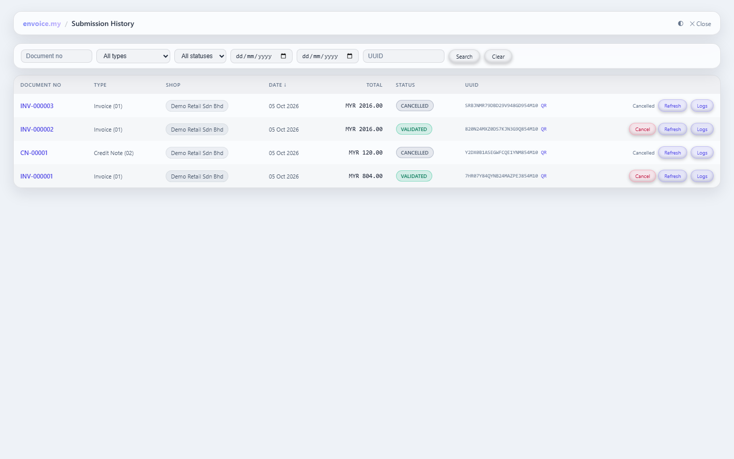Screen dimensions: 734x459
Task: Show QR code for INV-000001
Action: (544, 176)
